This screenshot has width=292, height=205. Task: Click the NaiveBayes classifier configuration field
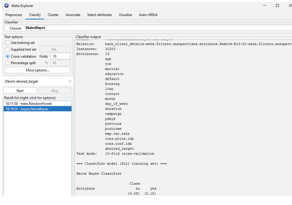(159, 28)
